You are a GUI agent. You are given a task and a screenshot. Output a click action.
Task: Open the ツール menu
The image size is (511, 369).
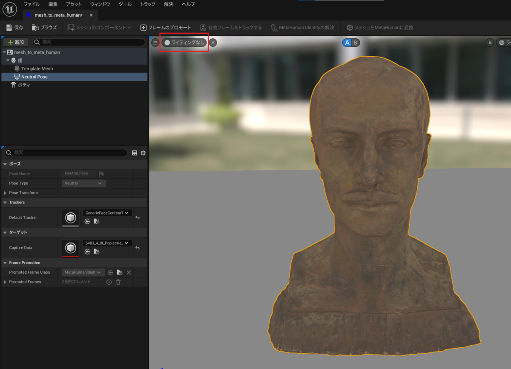(125, 4)
